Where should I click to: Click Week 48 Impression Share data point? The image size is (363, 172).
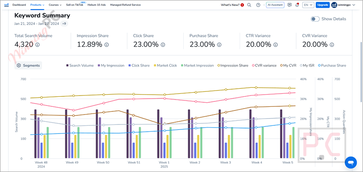pos(42,97)
